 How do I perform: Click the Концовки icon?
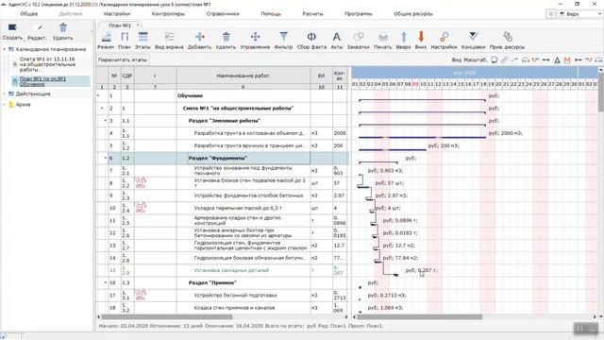(473, 38)
